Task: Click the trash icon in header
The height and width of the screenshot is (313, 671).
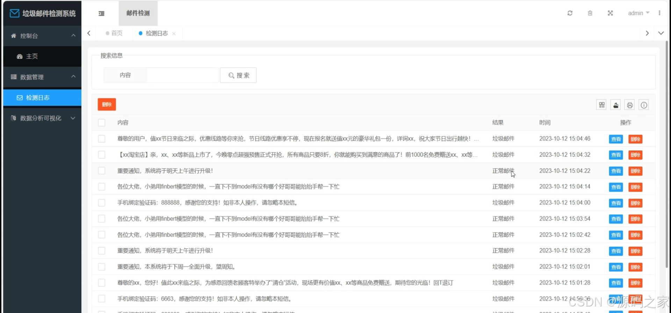Action: click(590, 13)
